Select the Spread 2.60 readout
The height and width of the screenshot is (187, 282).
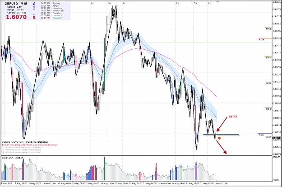[14, 7]
